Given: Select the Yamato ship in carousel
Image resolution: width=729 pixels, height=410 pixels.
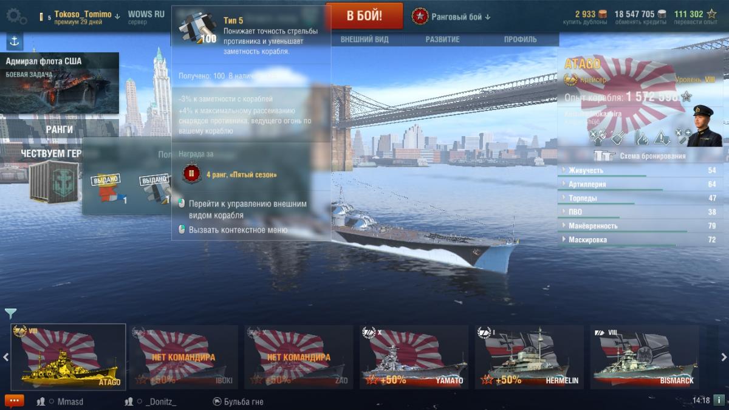Looking at the screenshot, I should pos(413,357).
